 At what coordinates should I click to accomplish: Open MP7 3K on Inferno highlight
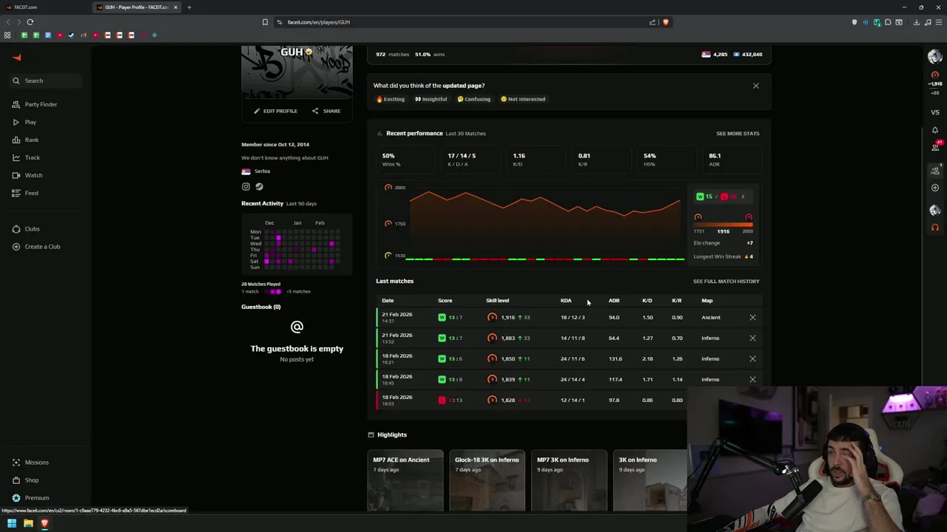[568, 480]
